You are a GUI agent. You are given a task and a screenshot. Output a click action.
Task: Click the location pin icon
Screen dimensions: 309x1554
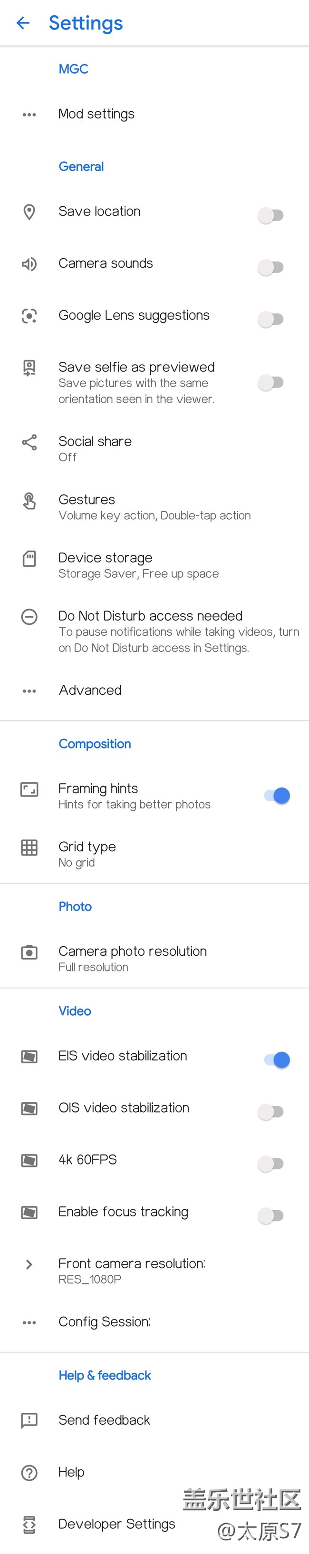coord(29,212)
